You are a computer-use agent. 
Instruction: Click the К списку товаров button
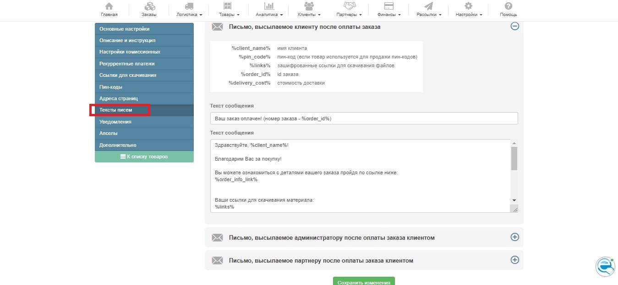pyautogui.click(x=144, y=156)
